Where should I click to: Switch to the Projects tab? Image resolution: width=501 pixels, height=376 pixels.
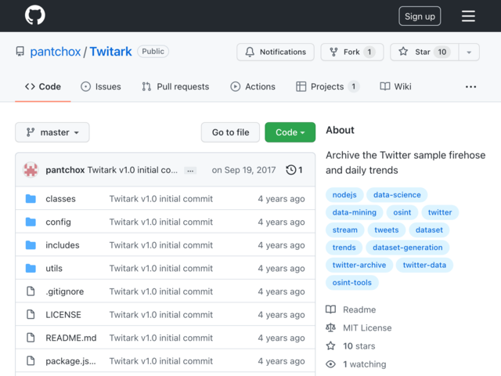[x=327, y=87]
